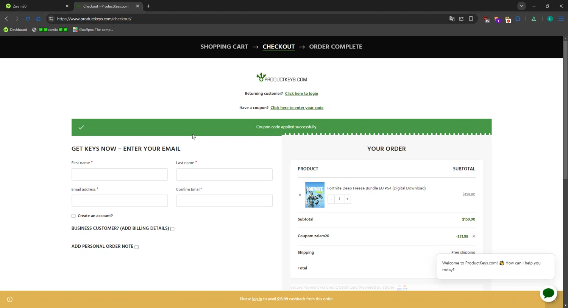Close the Zaiam20 tab

click(67, 6)
